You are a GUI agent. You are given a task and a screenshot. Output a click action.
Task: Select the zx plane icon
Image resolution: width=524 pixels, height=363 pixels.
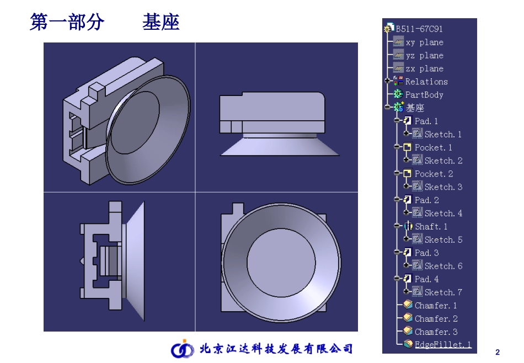click(x=398, y=68)
